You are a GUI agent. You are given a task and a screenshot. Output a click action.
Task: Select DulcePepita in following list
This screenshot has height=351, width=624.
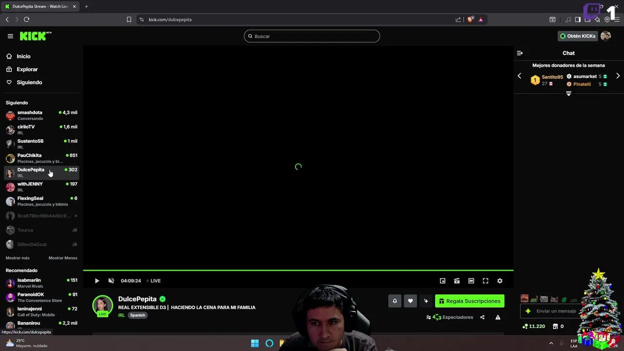41,173
